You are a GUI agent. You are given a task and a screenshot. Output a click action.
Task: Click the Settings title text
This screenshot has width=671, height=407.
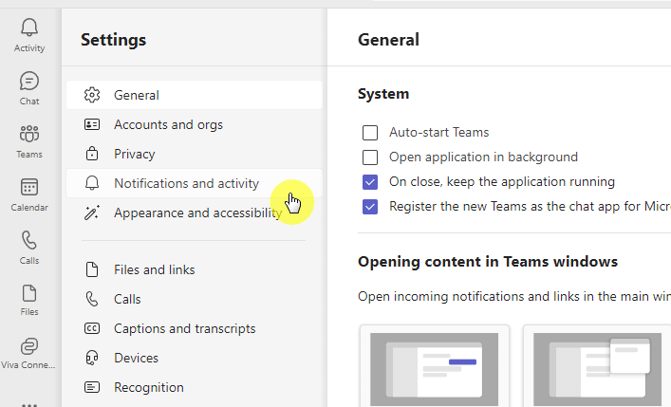(x=113, y=40)
